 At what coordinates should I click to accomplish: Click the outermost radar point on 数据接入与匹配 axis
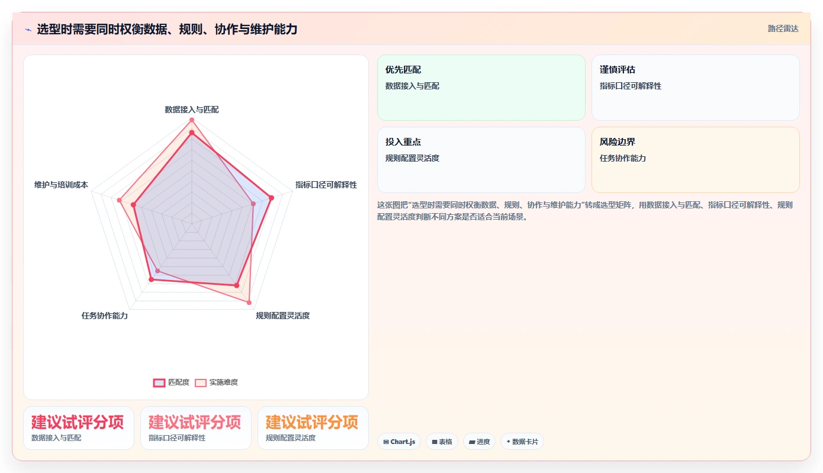point(192,120)
